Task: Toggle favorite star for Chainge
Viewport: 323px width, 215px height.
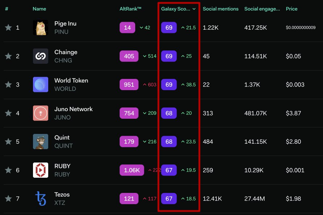Action: tap(8, 56)
